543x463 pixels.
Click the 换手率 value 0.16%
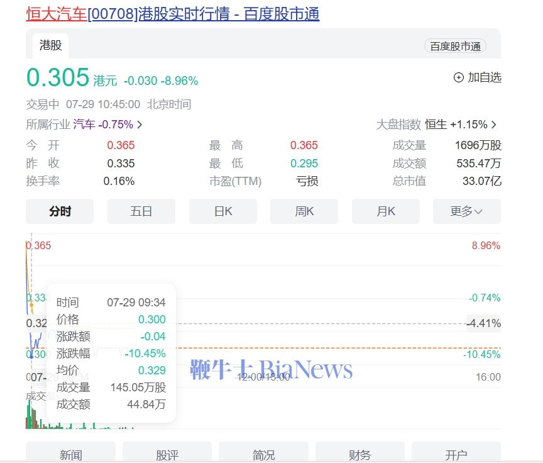(119, 181)
